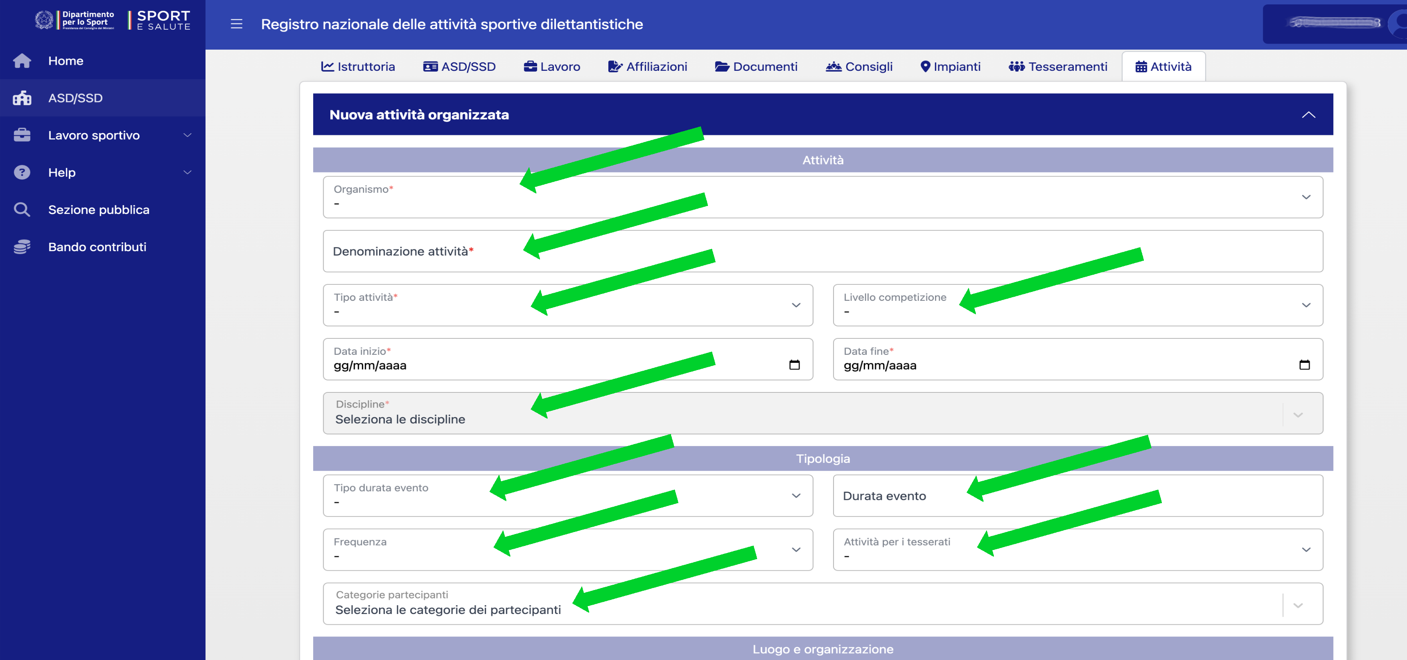This screenshot has height=660, width=1407.
Task: Collapse the Nuova attività organizzata panel
Action: click(1308, 115)
